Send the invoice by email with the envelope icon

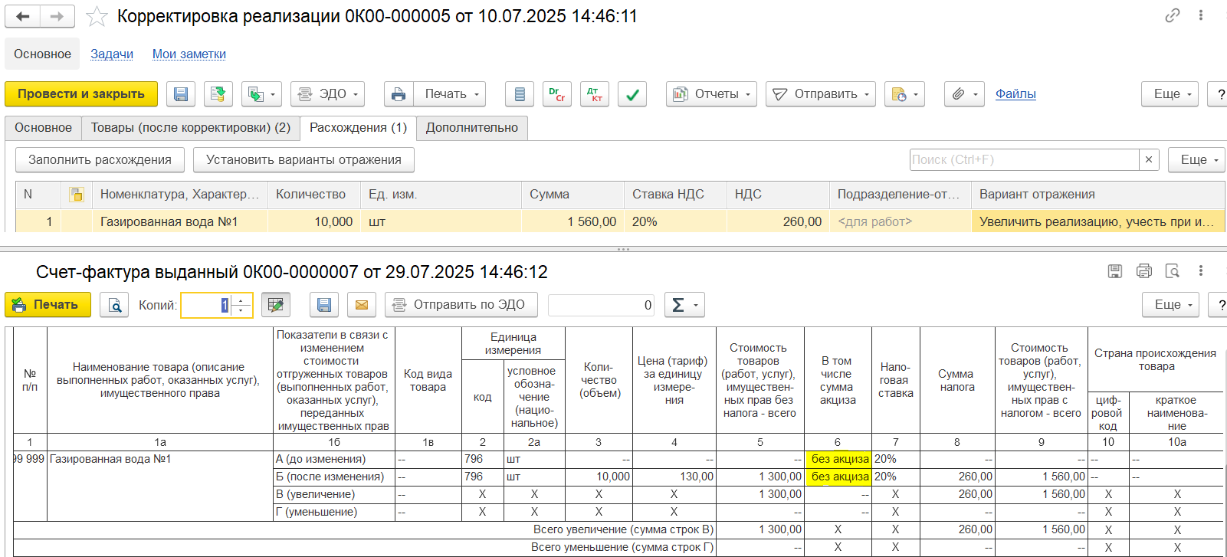coord(362,305)
